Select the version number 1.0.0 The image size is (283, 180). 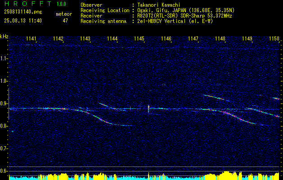point(61,4)
